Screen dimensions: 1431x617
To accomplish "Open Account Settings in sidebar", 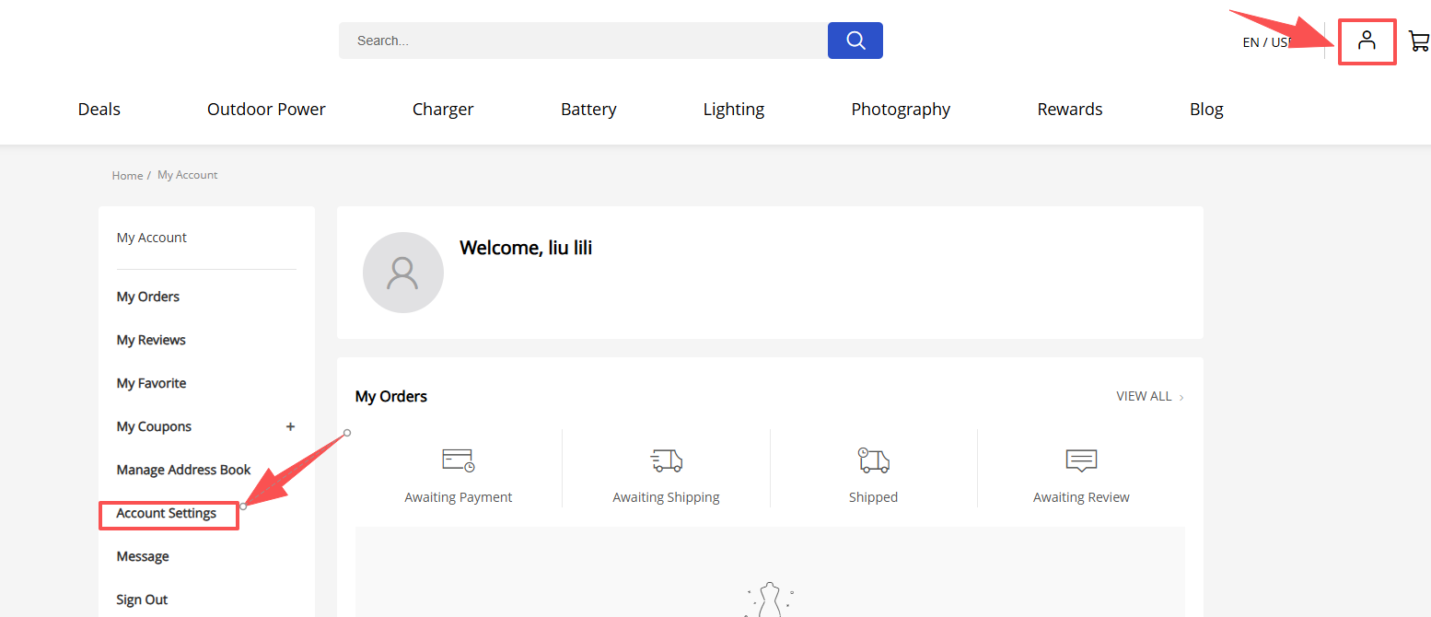I will tap(167, 513).
